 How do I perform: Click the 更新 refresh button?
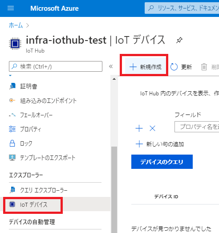[181, 67]
